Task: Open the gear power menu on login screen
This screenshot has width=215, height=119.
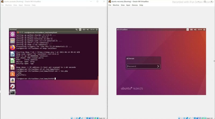Action: click(x=204, y=29)
